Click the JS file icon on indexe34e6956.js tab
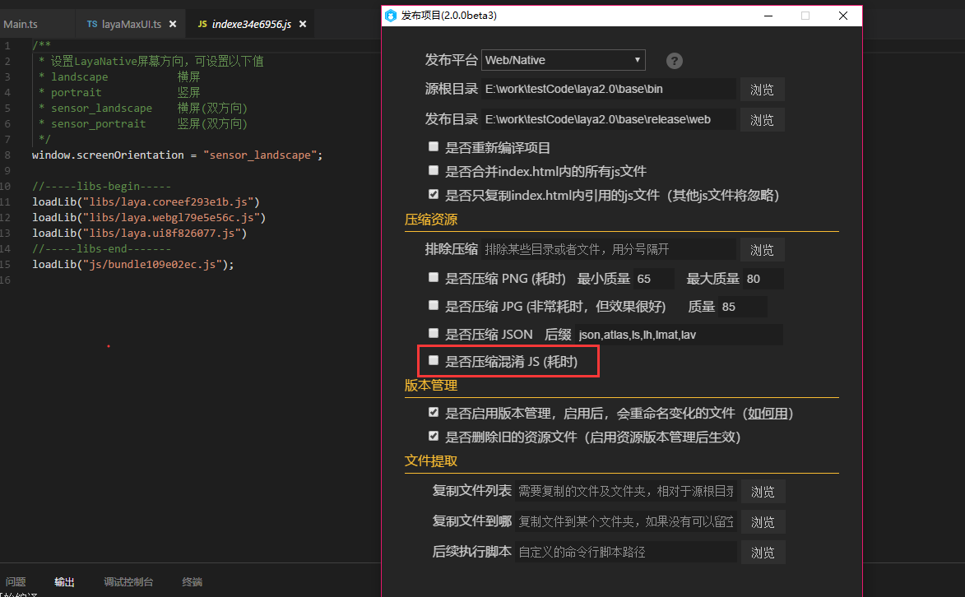965x597 pixels. (x=202, y=24)
